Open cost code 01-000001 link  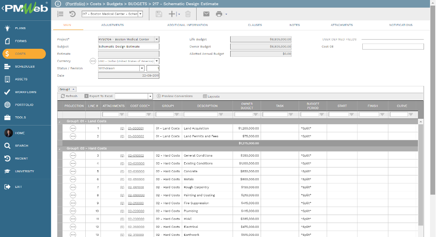pos(136,128)
